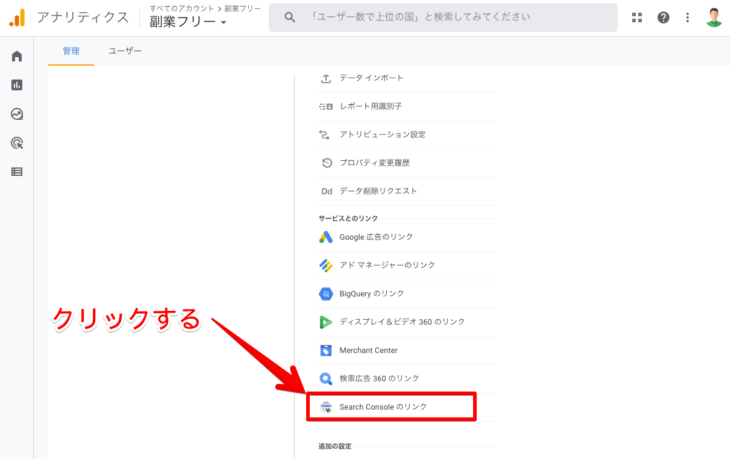Switch to the ユーザー tab
This screenshot has height=459, width=731.
point(125,51)
